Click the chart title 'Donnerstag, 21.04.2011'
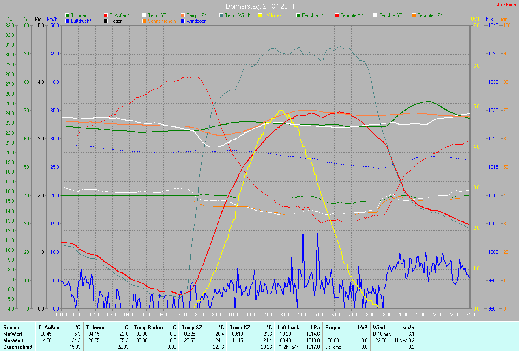Image resolution: width=519 pixels, height=351 pixels. (x=260, y=6)
